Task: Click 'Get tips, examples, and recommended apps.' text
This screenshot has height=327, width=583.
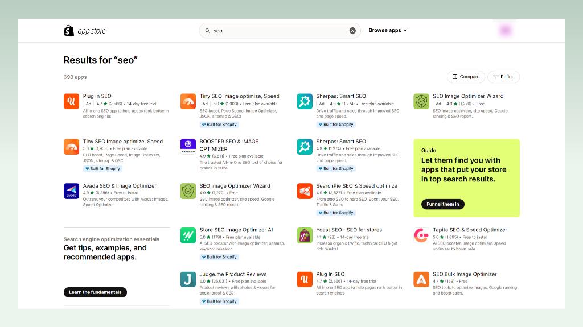Action: click(x=105, y=253)
